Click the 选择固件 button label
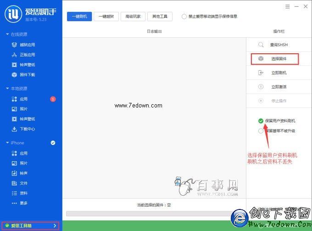Viewport: 312px width, 231px height. click(x=279, y=59)
